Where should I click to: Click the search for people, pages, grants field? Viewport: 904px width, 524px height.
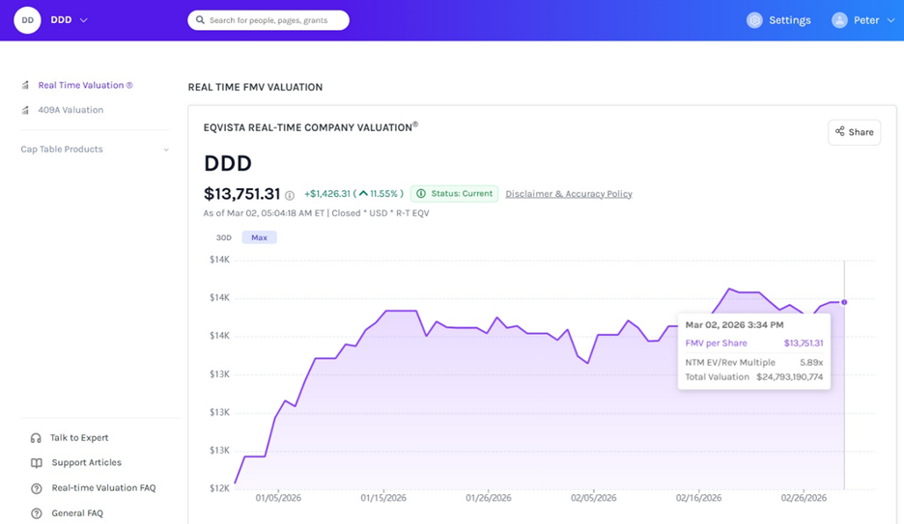268,20
